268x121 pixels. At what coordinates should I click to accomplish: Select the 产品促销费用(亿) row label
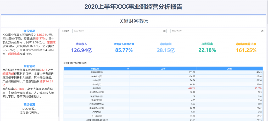click(97, 104)
